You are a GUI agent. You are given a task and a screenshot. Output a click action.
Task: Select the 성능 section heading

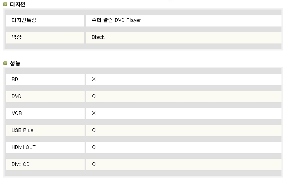click(x=15, y=63)
